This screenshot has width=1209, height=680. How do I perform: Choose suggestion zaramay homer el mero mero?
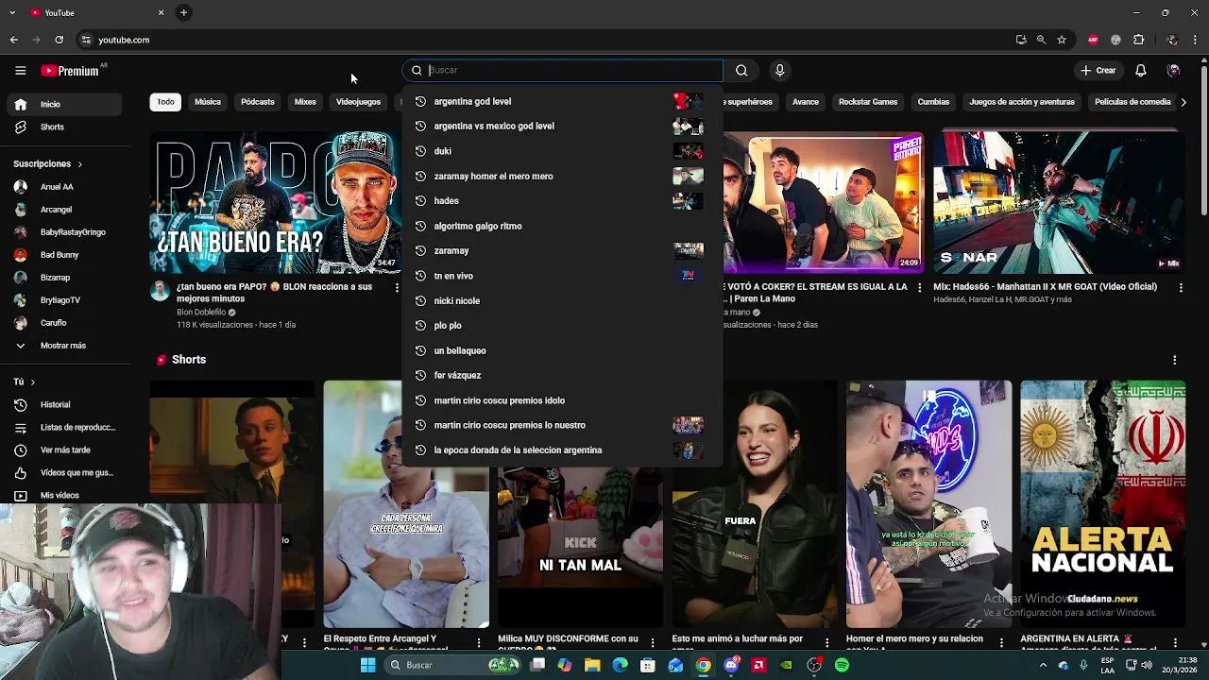(x=562, y=176)
